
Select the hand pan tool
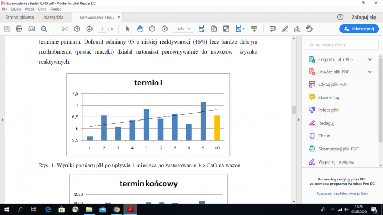tap(140, 28)
